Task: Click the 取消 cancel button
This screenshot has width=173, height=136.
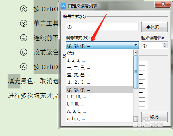Action: [154, 117]
